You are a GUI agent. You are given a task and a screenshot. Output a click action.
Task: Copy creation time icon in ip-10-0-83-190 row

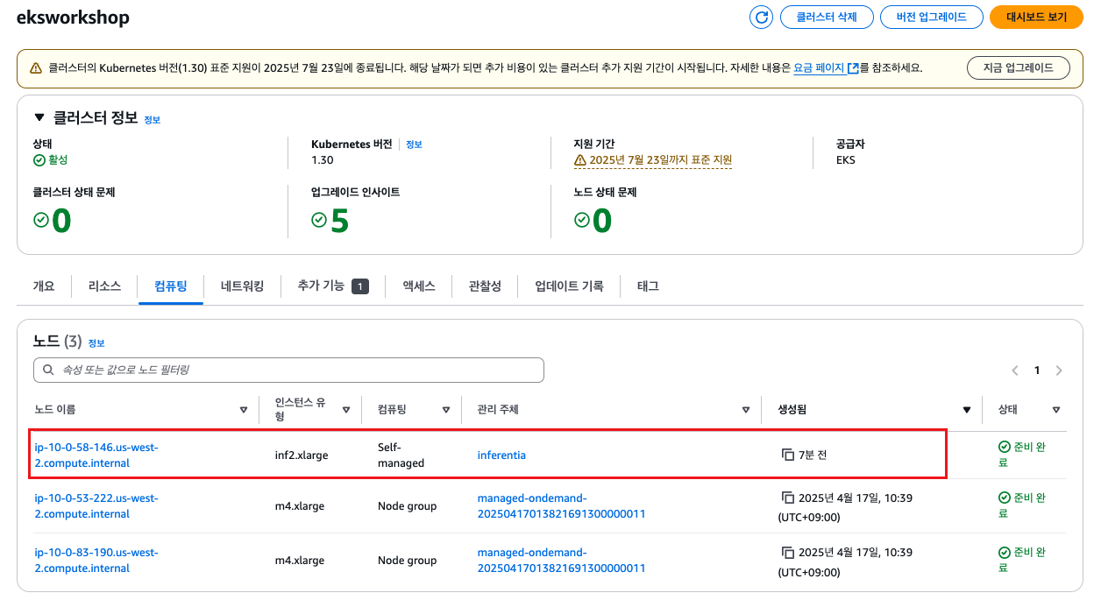click(787, 553)
